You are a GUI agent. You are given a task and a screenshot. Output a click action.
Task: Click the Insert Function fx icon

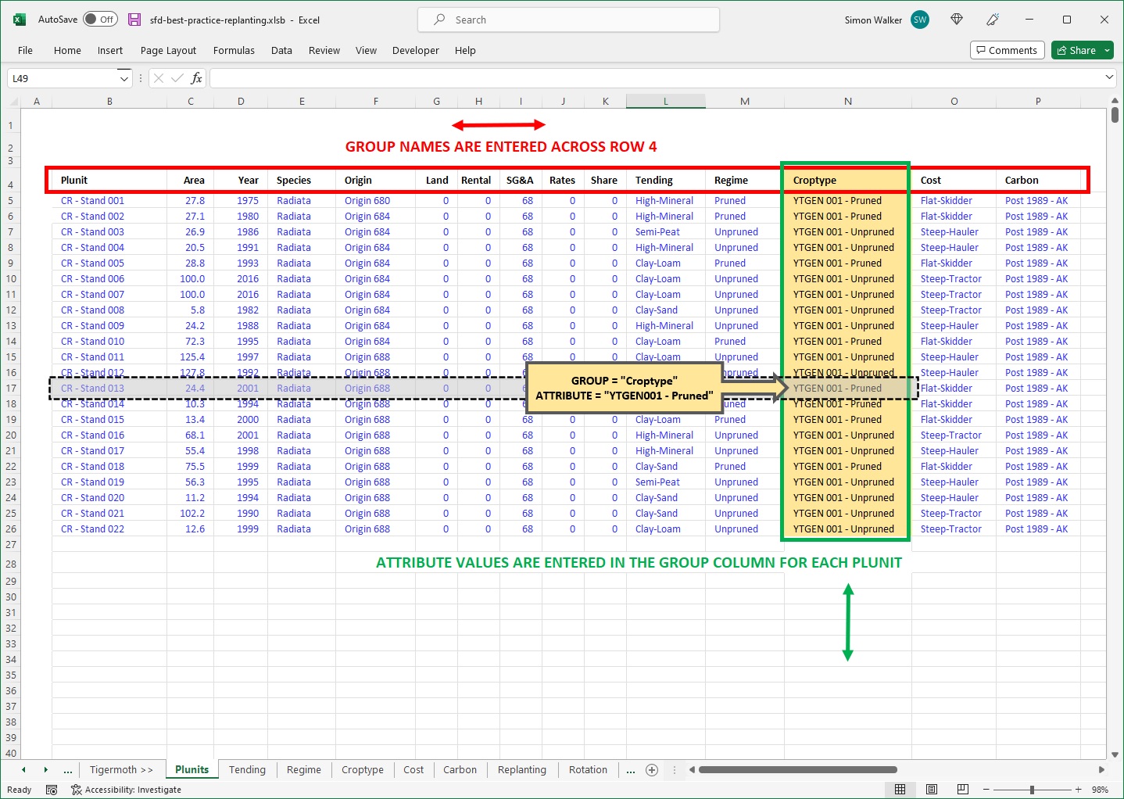pyautogui.click(x=196, y=78)
